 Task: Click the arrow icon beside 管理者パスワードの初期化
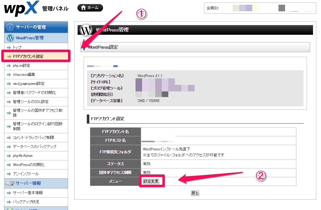tap(9, 93)
